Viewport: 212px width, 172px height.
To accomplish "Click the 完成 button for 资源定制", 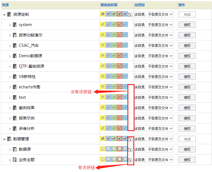I will [187, 14].
